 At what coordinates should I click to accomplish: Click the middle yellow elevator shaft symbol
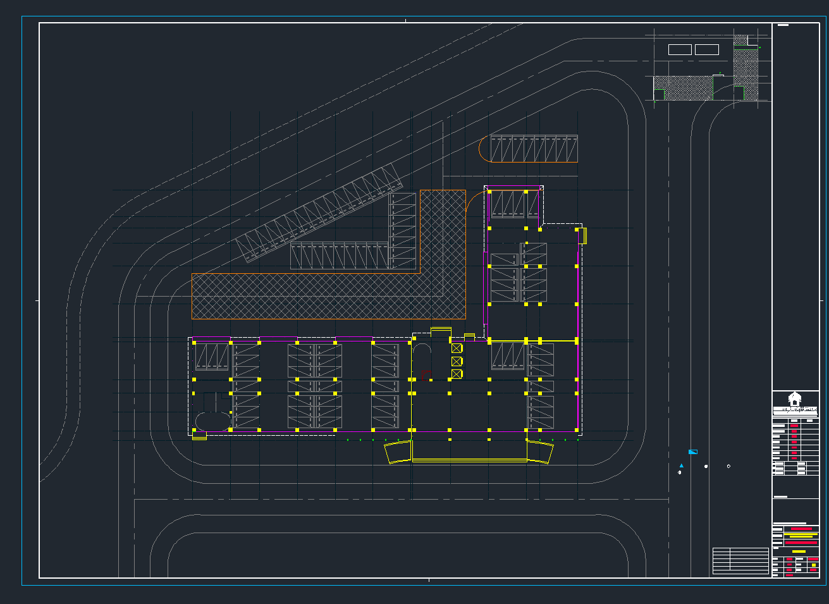pyautogui.click(x=457, y=361)
